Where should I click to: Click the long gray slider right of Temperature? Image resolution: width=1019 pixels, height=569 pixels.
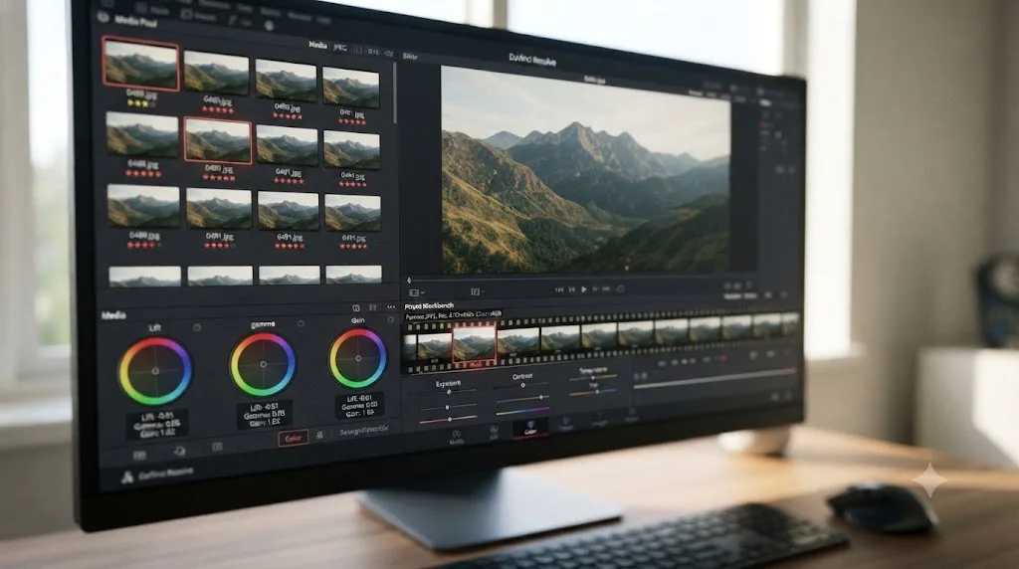tap(713, 379)
